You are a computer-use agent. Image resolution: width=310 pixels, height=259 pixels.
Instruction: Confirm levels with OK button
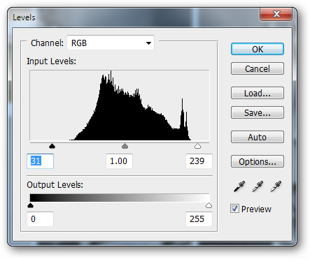258,49
